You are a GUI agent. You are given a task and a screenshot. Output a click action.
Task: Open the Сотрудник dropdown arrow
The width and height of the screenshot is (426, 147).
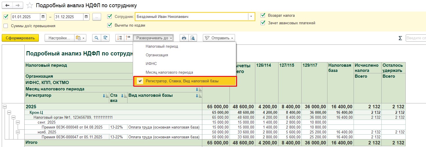point(251,17)
